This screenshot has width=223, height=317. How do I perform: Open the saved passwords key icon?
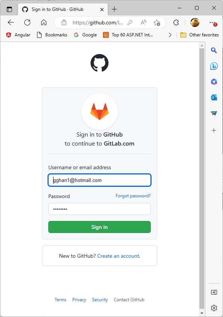pos(130,23)
